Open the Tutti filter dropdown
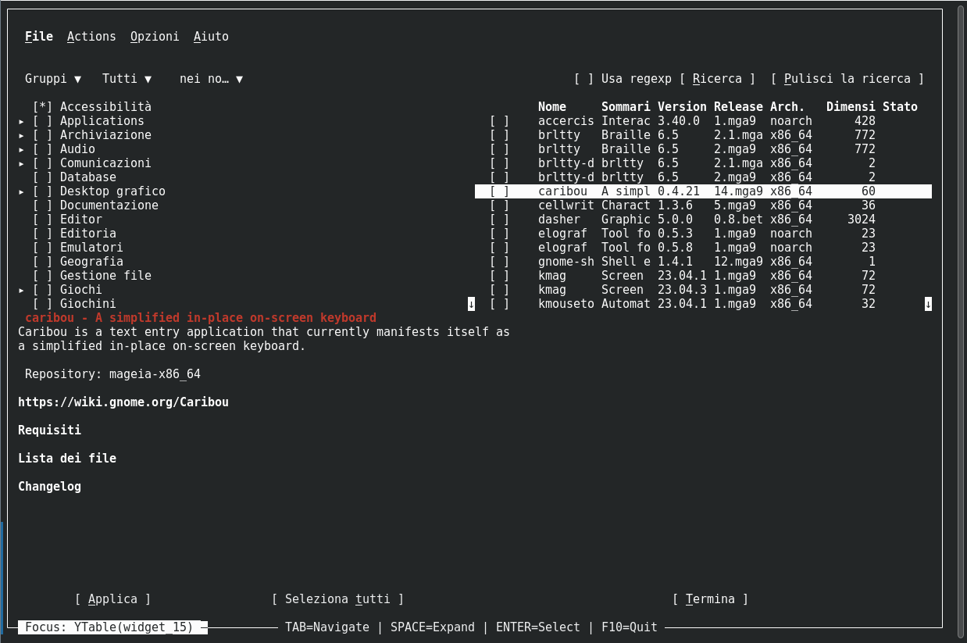 127,79
